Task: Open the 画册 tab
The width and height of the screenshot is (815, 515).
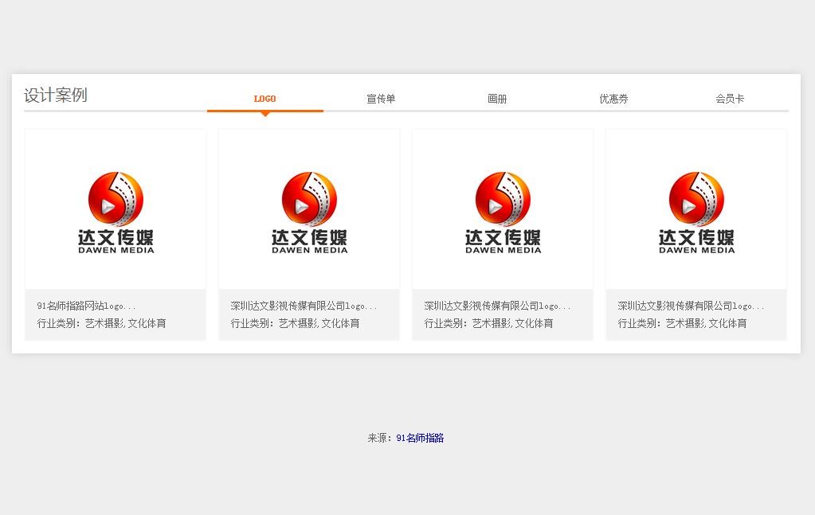Action: 497,99
